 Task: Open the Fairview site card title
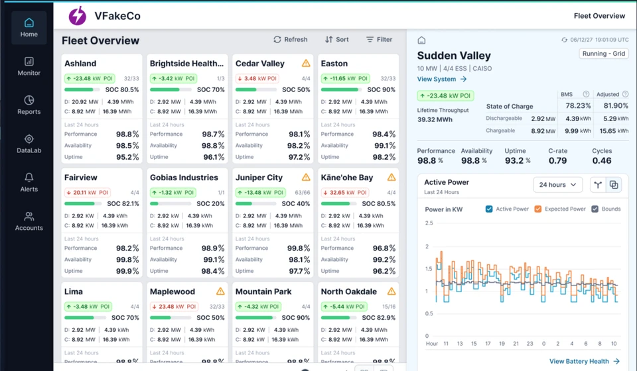[x=80, y=177]
